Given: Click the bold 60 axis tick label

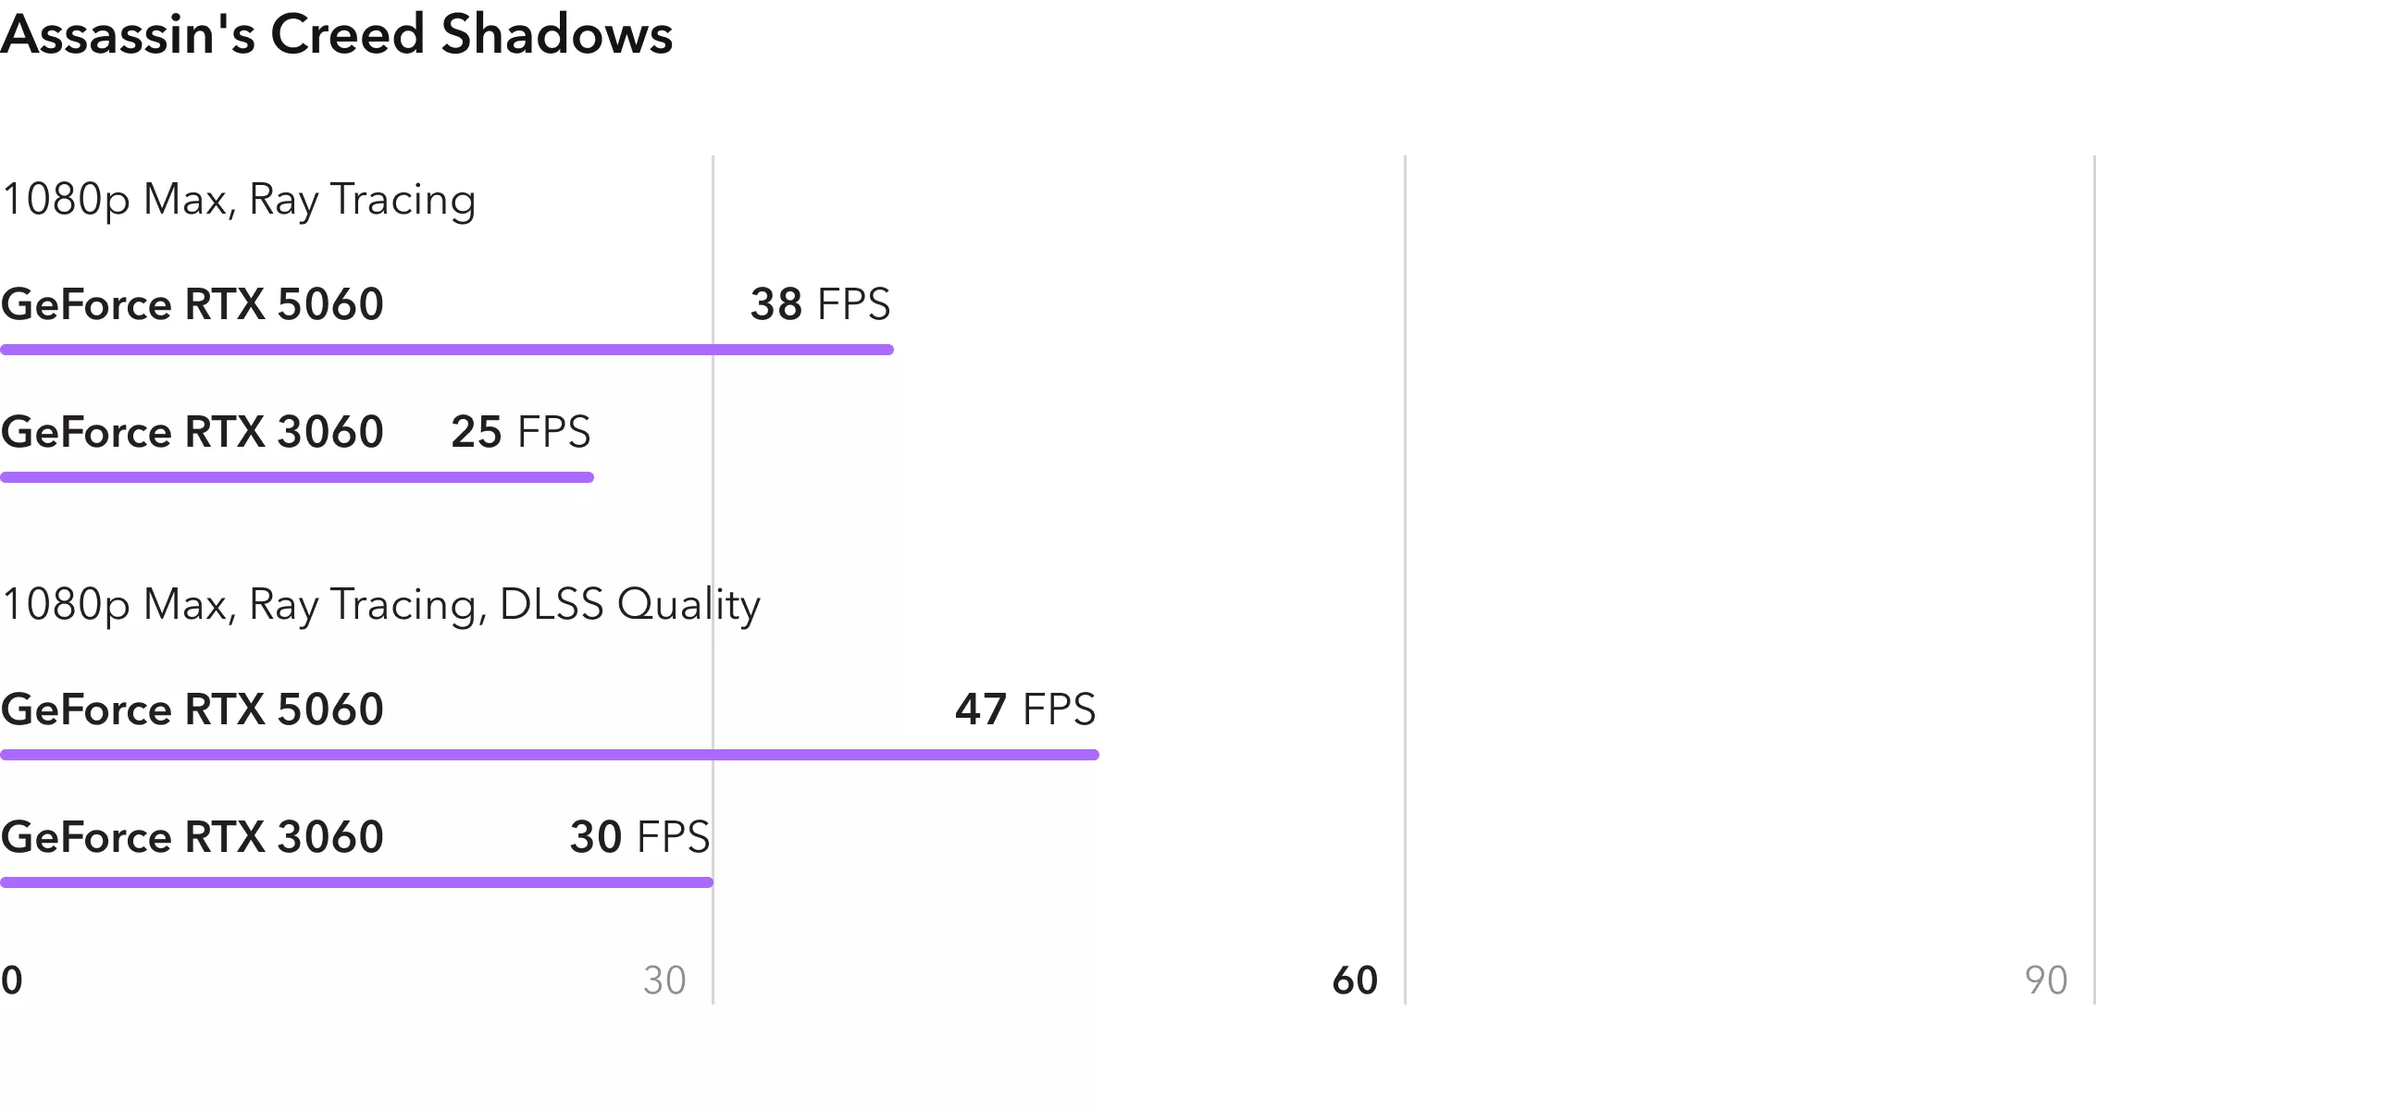Looking at the screenshot, I should pyautogui.click(x=1355, y=980).
